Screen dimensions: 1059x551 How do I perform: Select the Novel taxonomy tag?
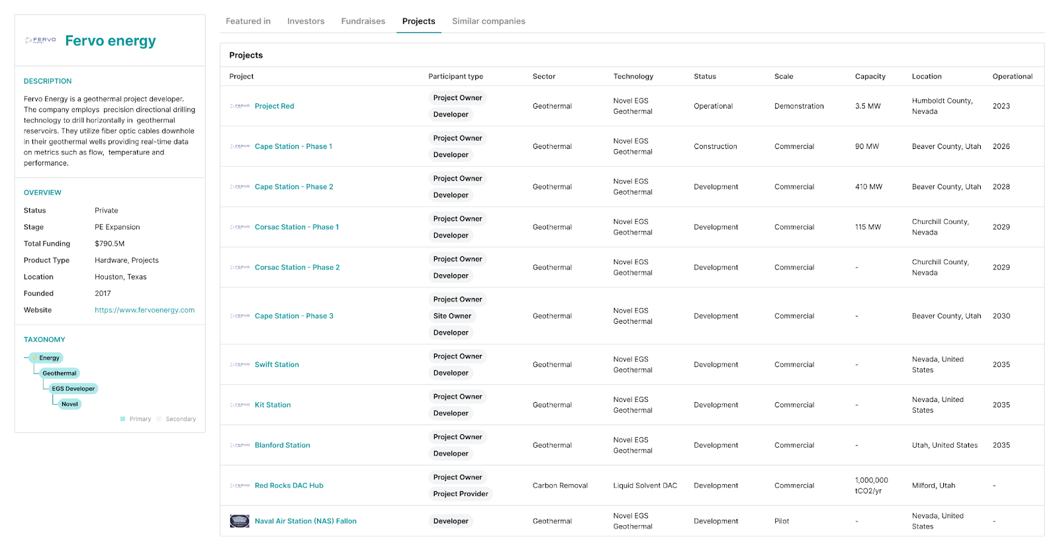click(x=69, y=404)
